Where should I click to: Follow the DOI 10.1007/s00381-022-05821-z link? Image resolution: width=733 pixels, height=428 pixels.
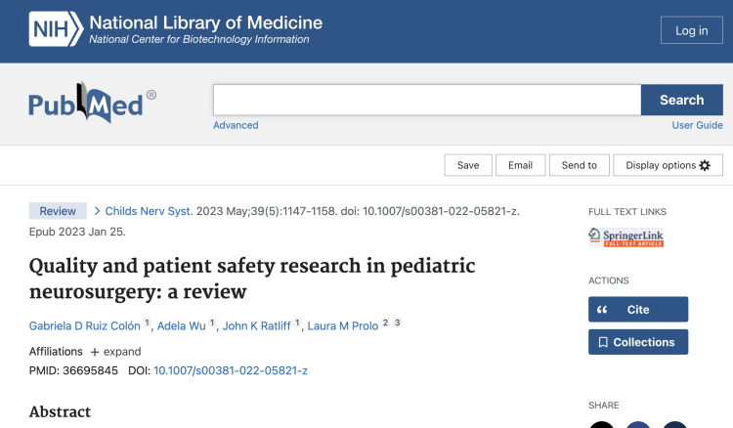click(x=233, y=370)
